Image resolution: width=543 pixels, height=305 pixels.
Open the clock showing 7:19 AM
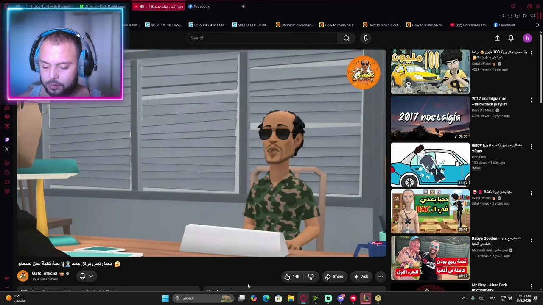[x=524, y=298]
